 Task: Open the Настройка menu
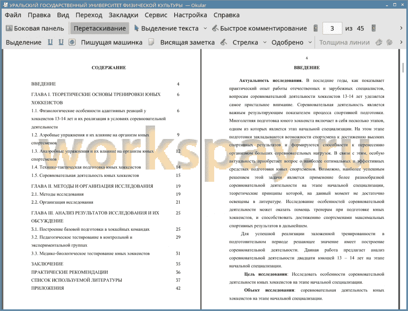190,15
